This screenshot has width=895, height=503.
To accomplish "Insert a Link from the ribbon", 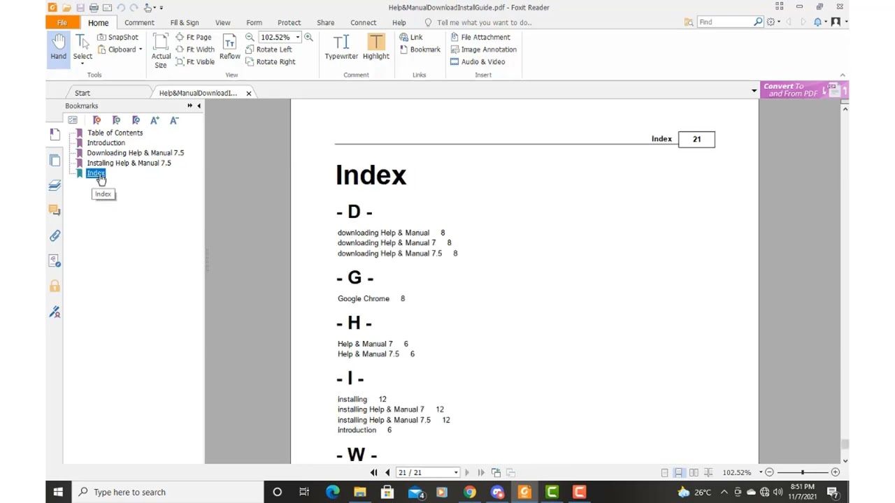I will pyautogui.click(x=411, y=37).
